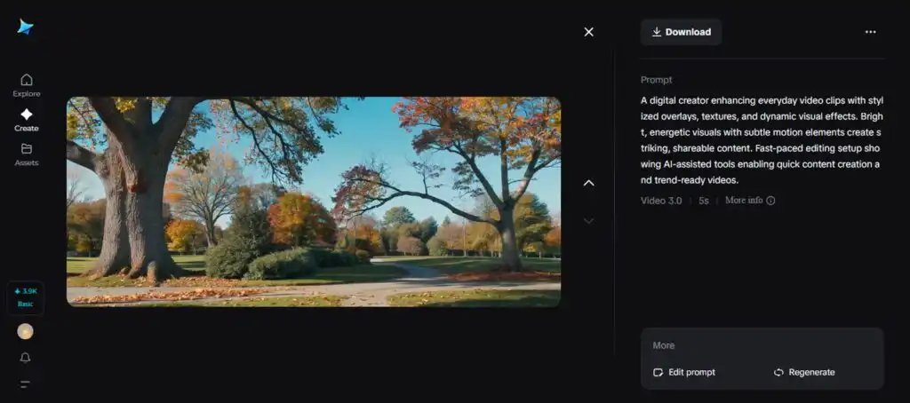
Task: Click the More info link
Action: click(x=749, y=201)
